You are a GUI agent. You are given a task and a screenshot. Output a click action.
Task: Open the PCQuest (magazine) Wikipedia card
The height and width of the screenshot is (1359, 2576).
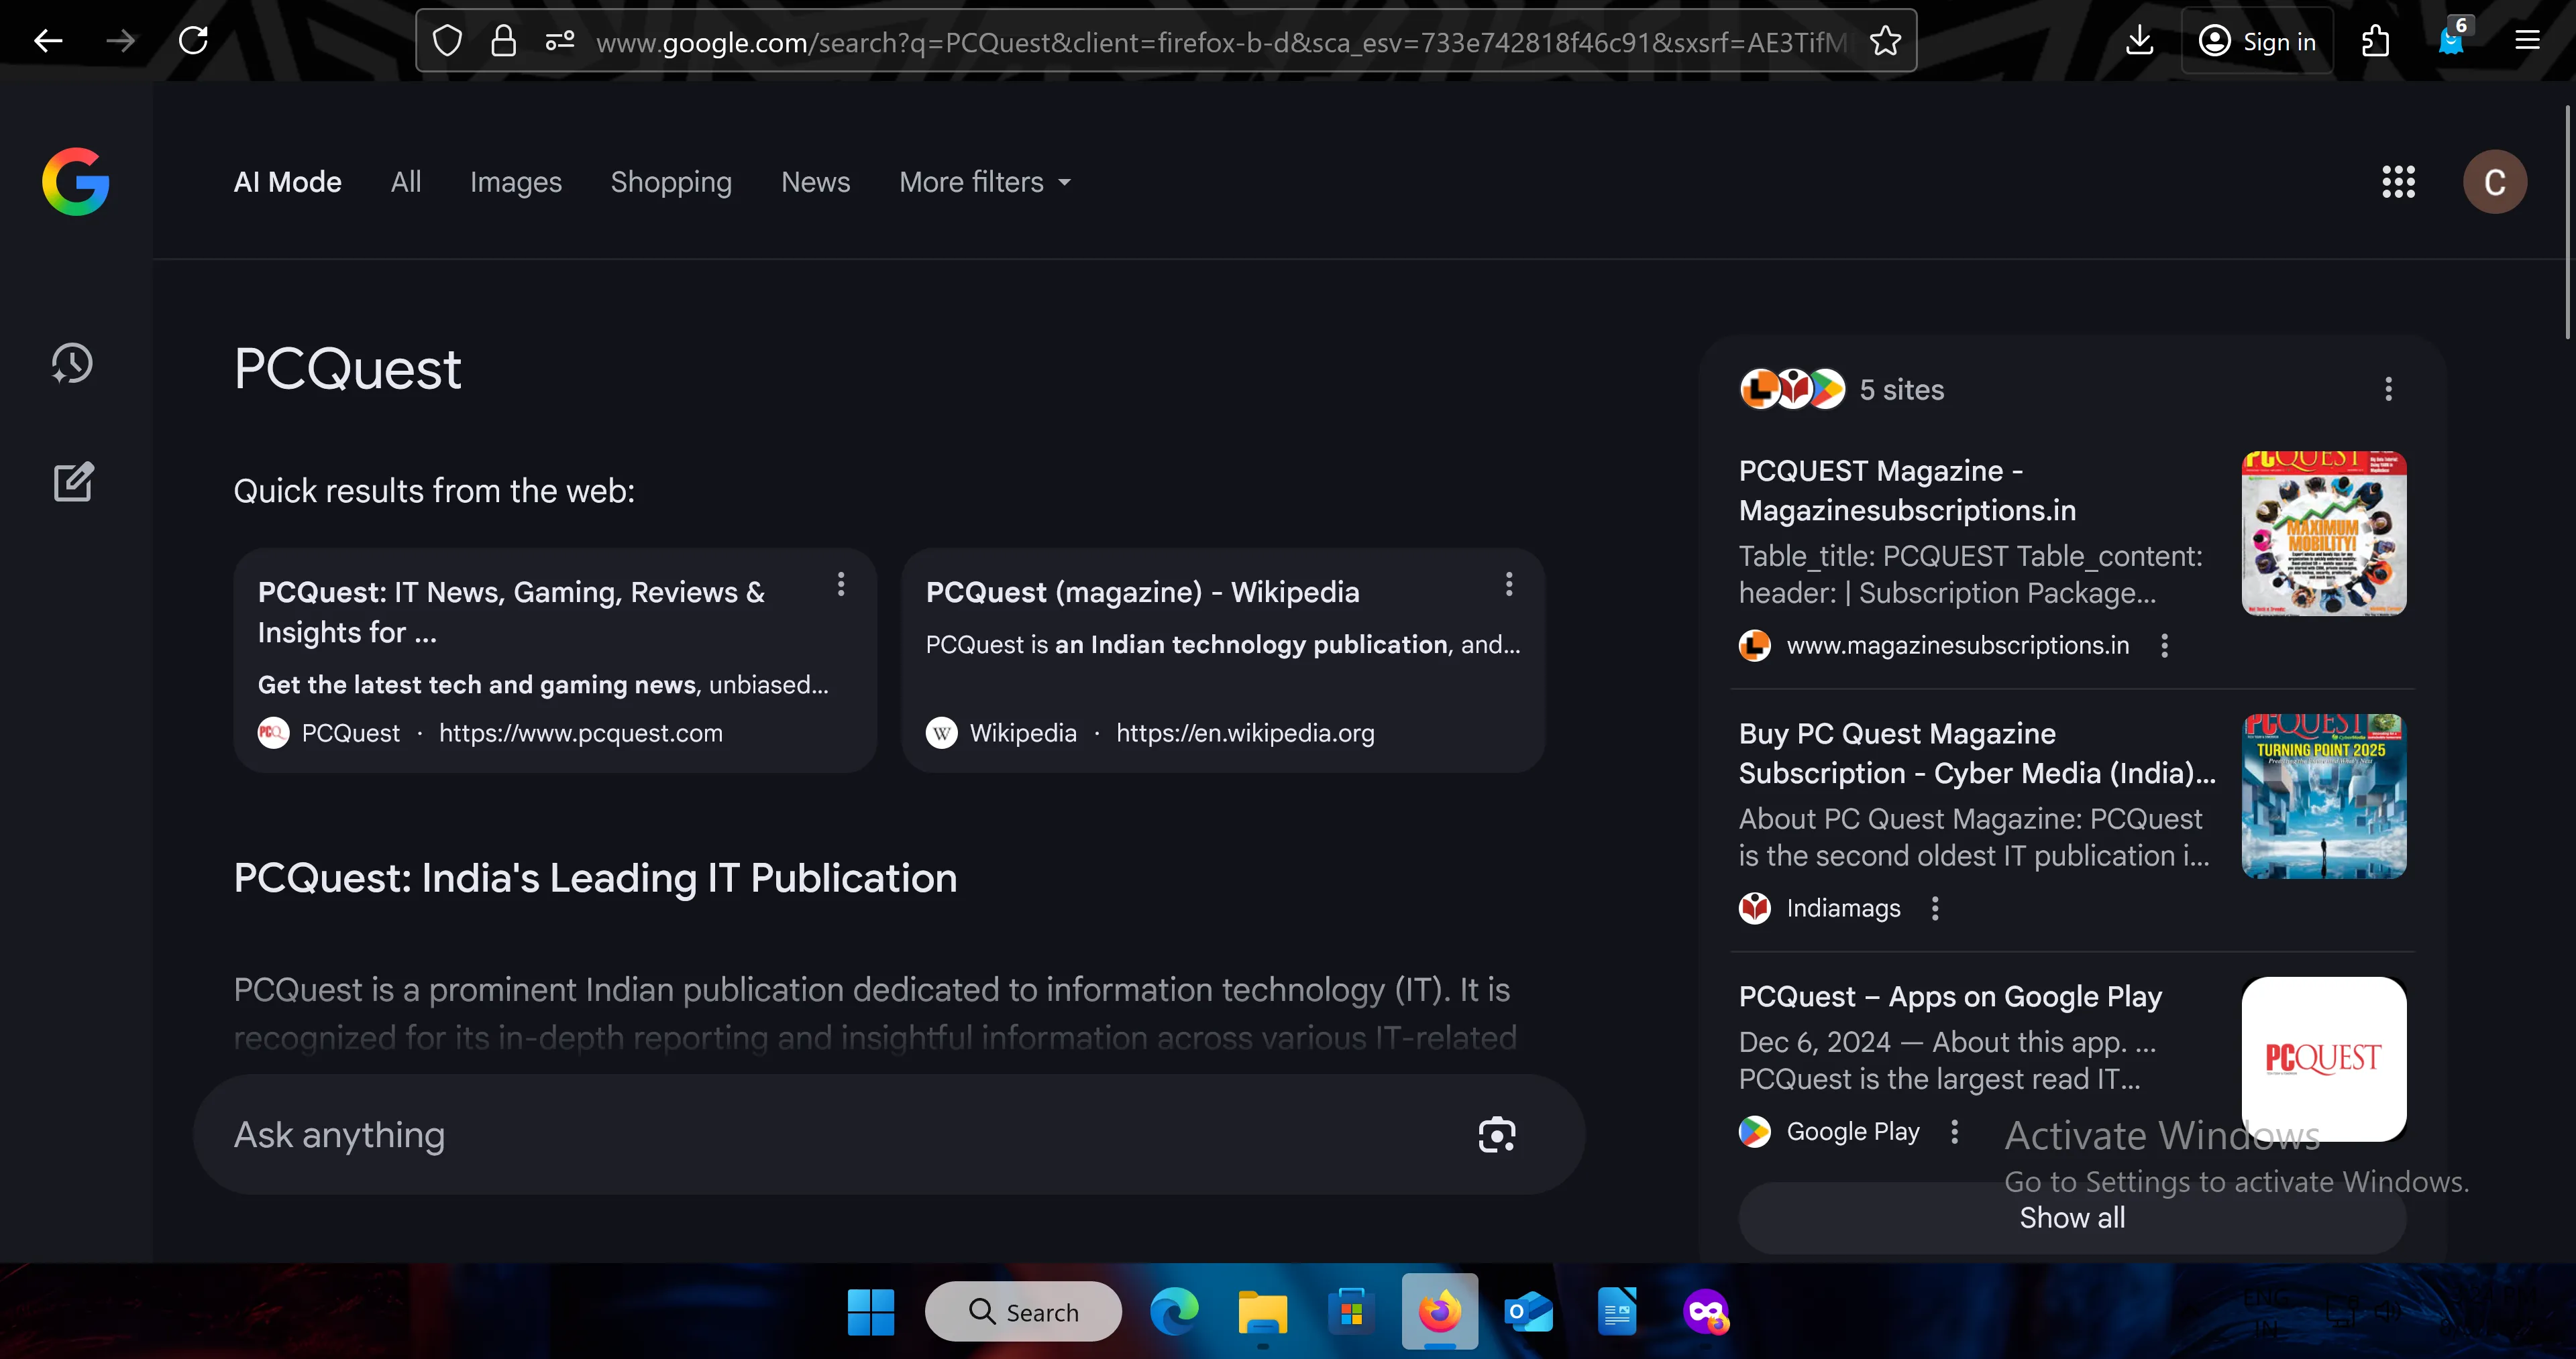(x=1223, y=660)
